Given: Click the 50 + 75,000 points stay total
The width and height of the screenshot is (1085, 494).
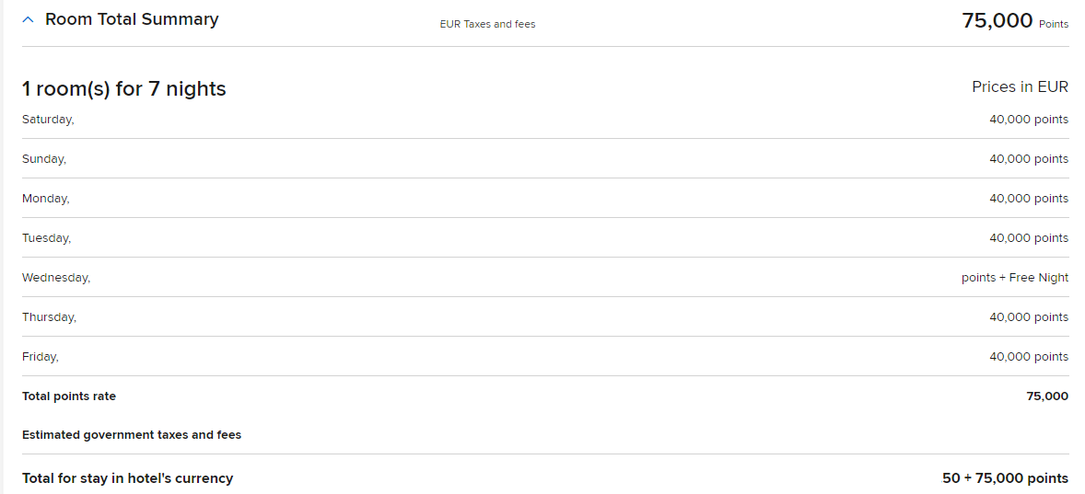Looking at the screenshot, I should pyautogui.click(x=1006, y=478).
